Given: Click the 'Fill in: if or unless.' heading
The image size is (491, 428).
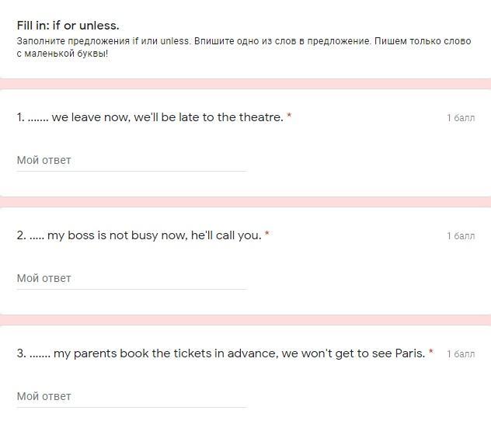Looking at the screenshot, I should (68, 26).
